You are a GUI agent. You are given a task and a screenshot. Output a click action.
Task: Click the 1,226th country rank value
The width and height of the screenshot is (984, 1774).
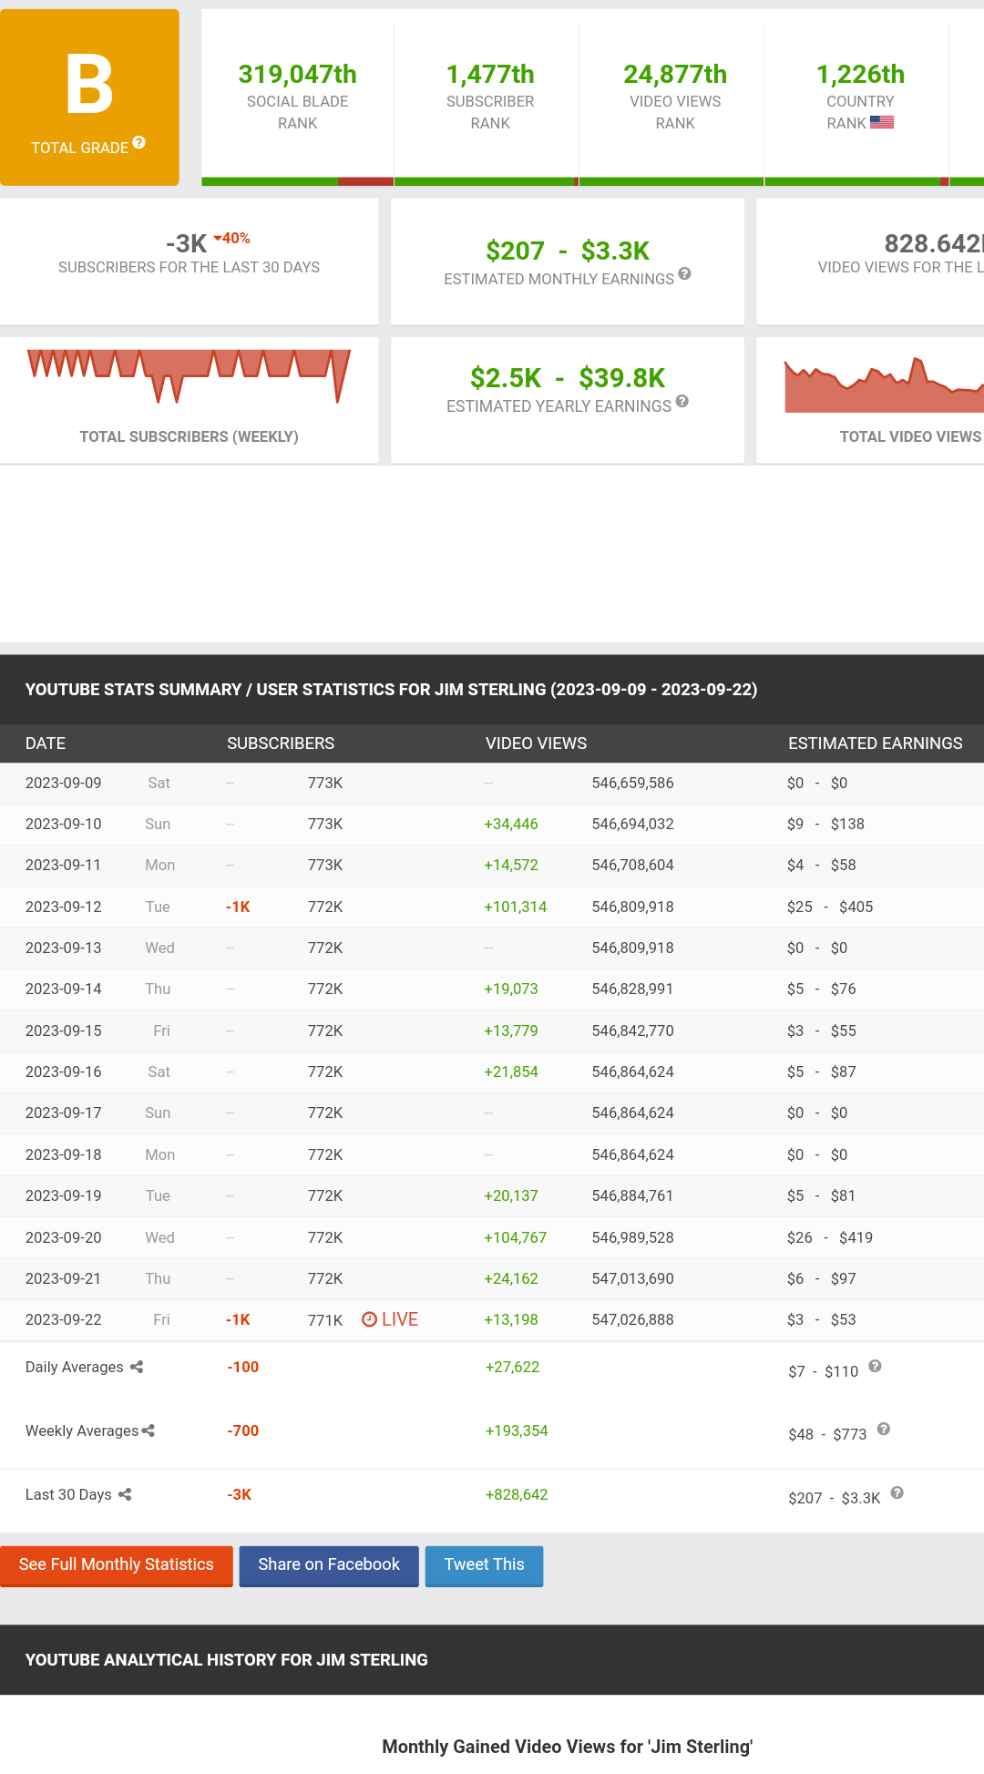[x=860, y=74]
